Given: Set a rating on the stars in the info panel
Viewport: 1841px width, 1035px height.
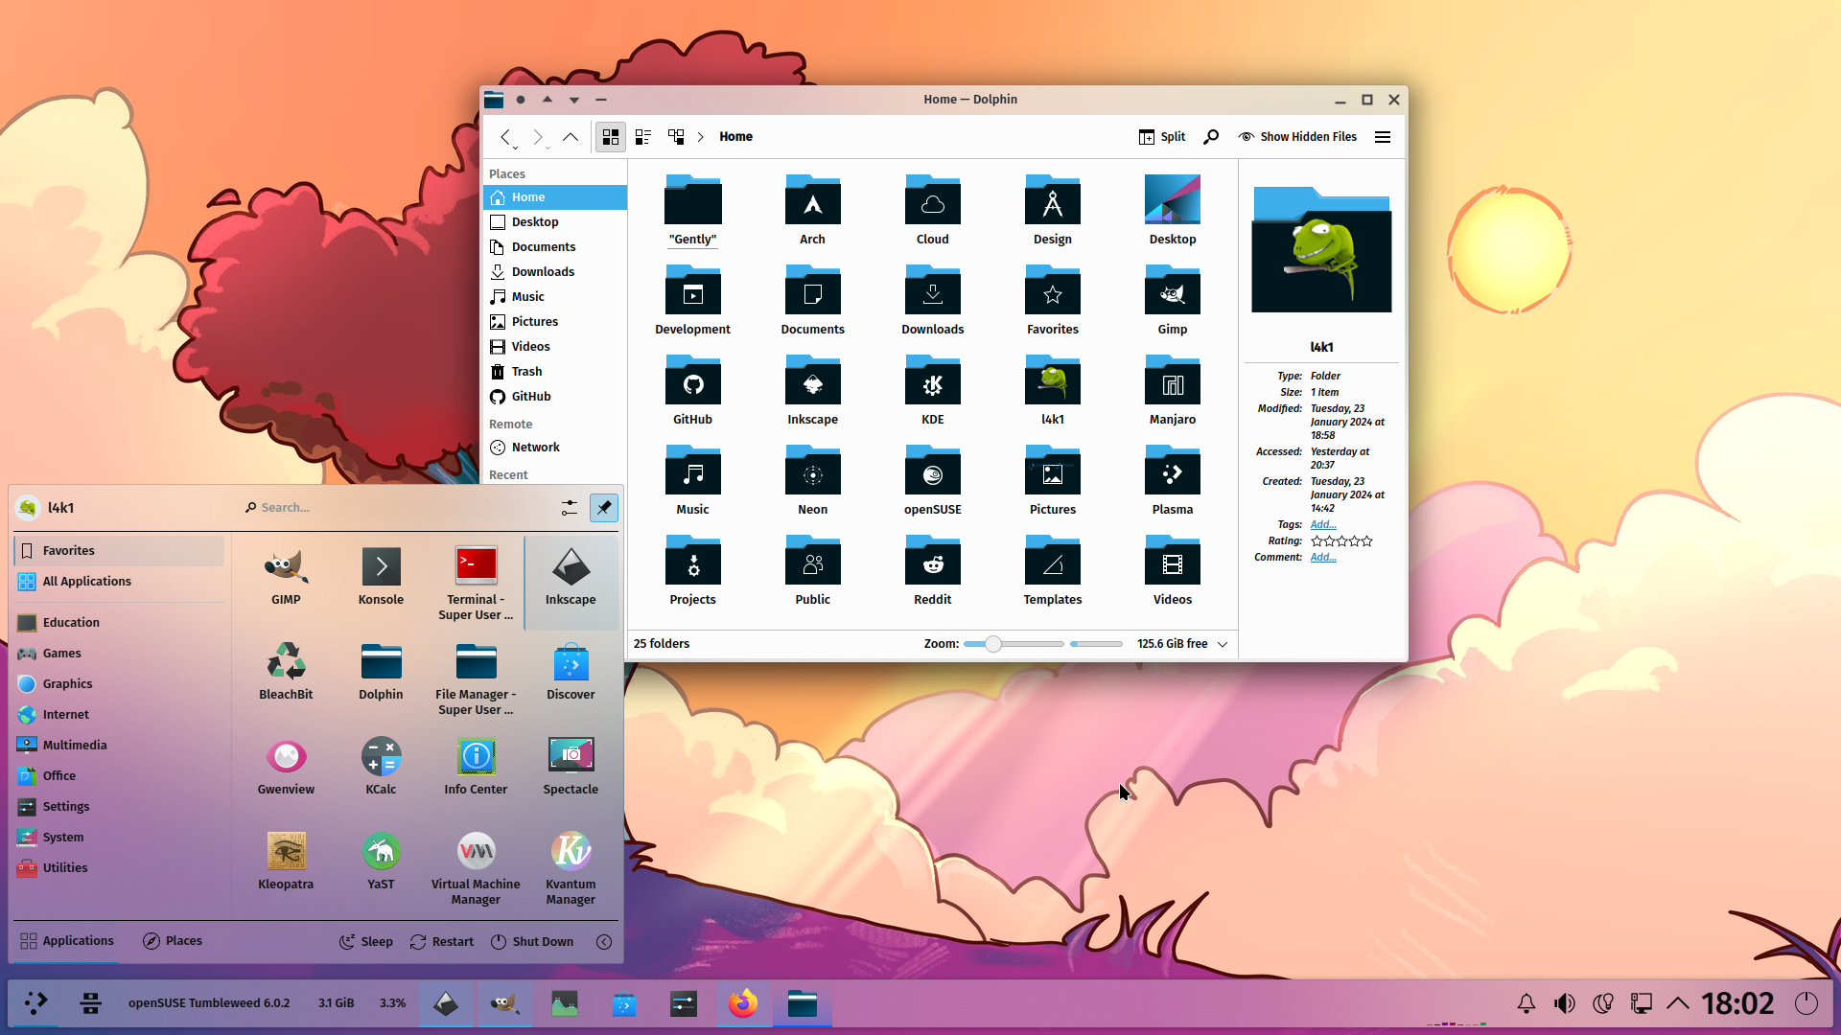Looking at the screenshot, I should (x=1341, y=541).
